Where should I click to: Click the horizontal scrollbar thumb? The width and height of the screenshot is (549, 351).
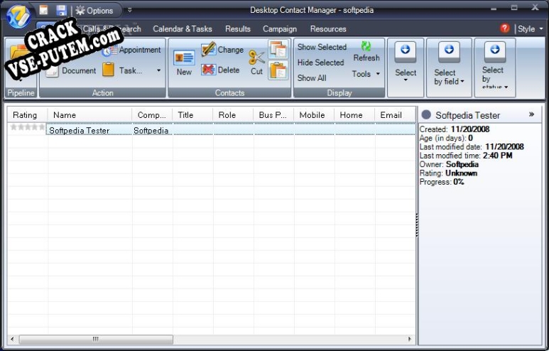point(96,339)
